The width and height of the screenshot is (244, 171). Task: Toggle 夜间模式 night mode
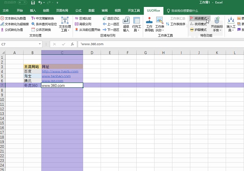tap(198, 24)
